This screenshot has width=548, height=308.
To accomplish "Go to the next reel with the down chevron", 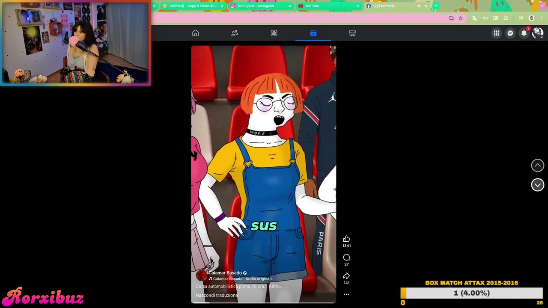I will pyautogui.click(x=538, y=185).
